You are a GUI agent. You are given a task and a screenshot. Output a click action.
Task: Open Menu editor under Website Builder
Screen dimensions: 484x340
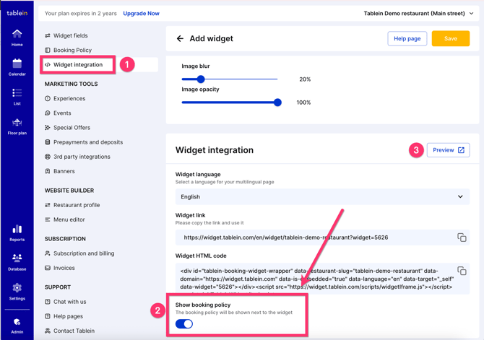coord(69,219)
